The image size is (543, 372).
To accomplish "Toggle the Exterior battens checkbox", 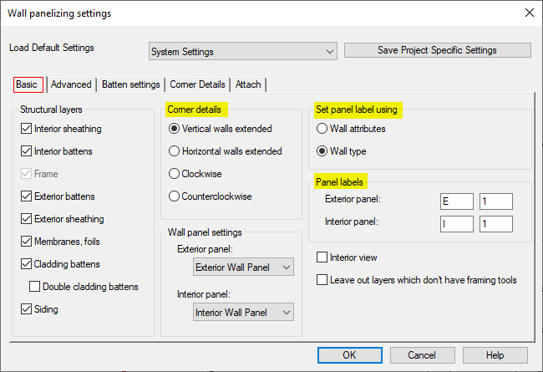I will (27, 196).
